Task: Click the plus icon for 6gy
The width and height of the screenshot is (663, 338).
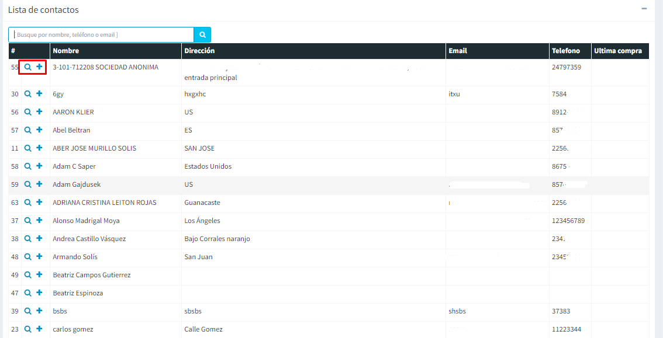Action: point(39,93)
